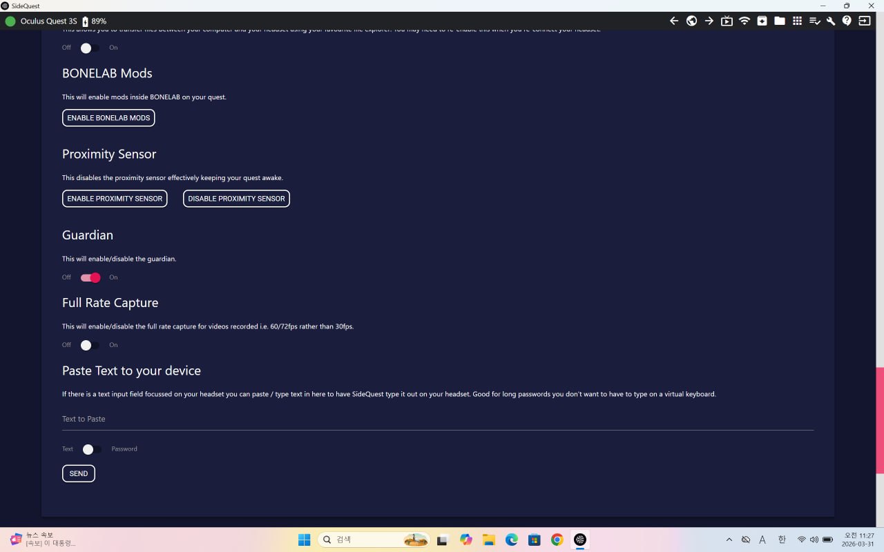The width and height of the screenshot is (884, 552).
Task: Toggle the file transfer switch at top
Action: (x=90, y=48)
